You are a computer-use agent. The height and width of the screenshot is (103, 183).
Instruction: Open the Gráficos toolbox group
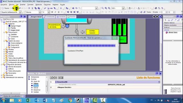point(173,27)
